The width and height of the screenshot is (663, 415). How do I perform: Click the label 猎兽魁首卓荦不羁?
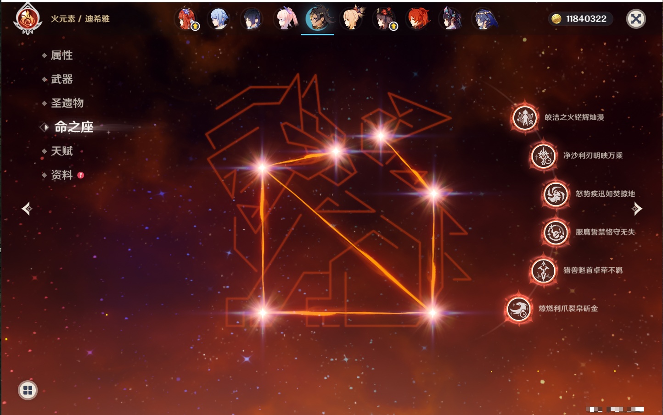593,270
